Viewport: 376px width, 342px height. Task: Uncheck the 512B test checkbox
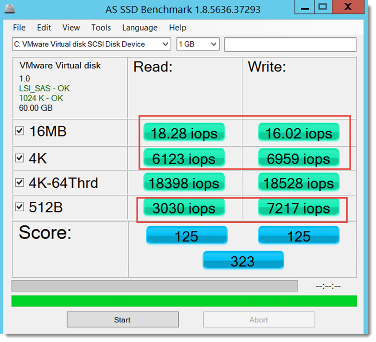tap(19, 207)
